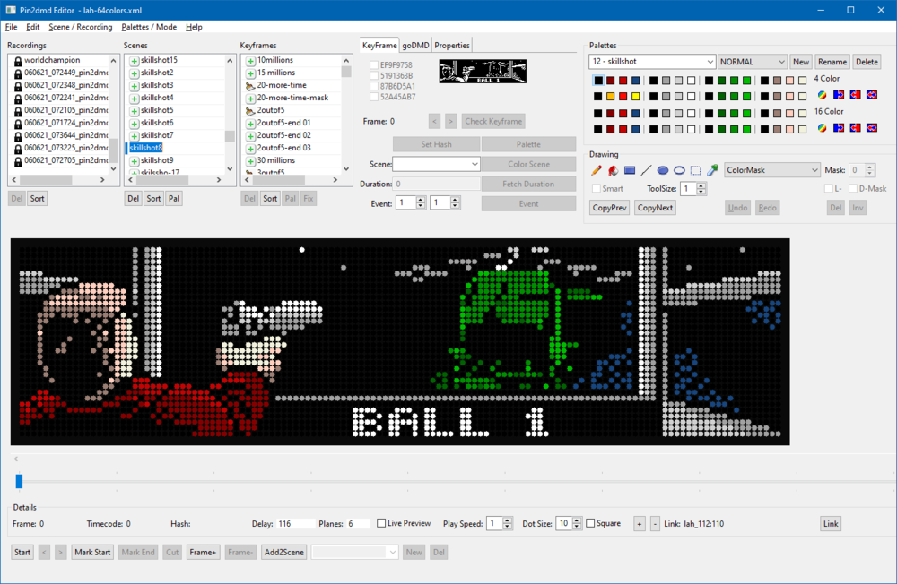Click the double-arrow swap icon under 16 Color

coord(872,128)
